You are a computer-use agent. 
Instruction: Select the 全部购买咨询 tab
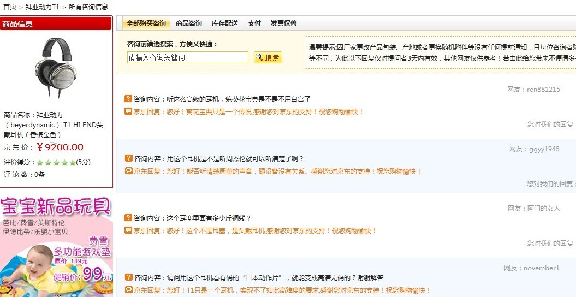pos(146,23)
